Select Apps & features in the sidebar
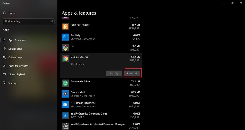Image resolution: width=245 pixels, height=130 pixels. click(17, 40)
